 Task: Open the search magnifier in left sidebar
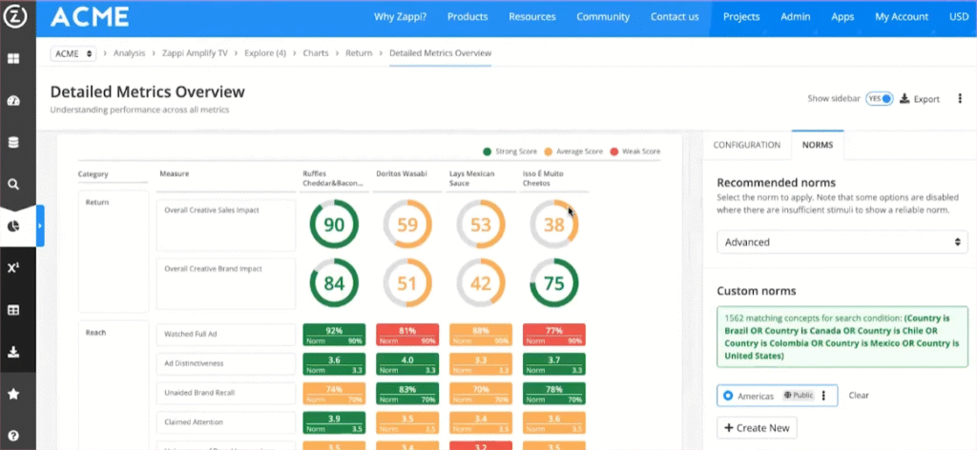pyautogui.click(x=13, y=185)
